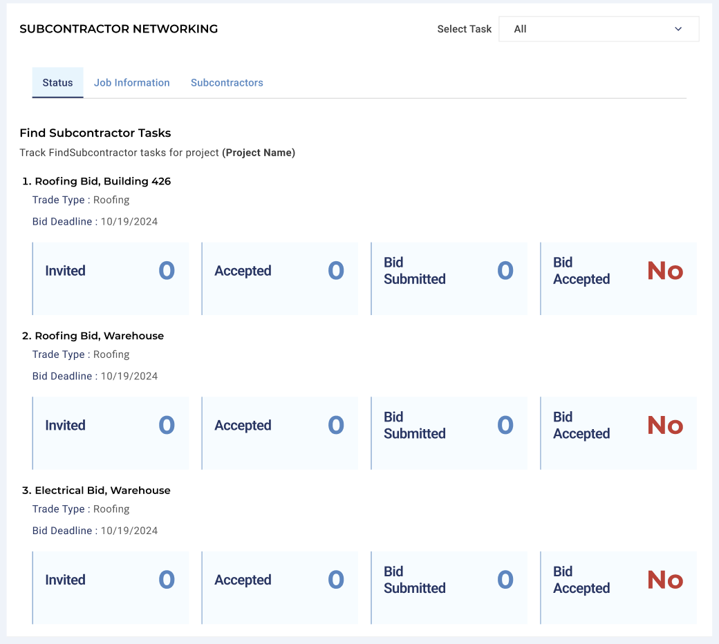This screenshot has width=719, height=644.
Task: Select the Invited card for Building 426
Action: coord(111,278)
